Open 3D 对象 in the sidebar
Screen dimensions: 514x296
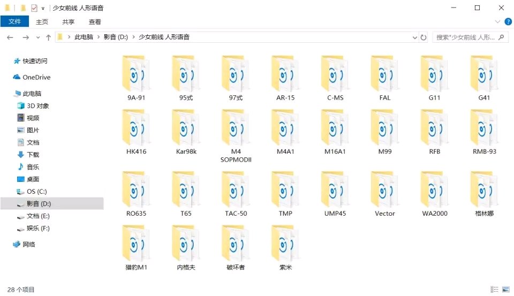[33, 106]
